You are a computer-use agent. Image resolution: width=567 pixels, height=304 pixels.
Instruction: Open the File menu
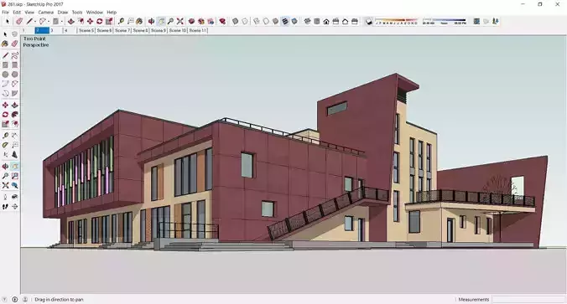pos(5,13)
